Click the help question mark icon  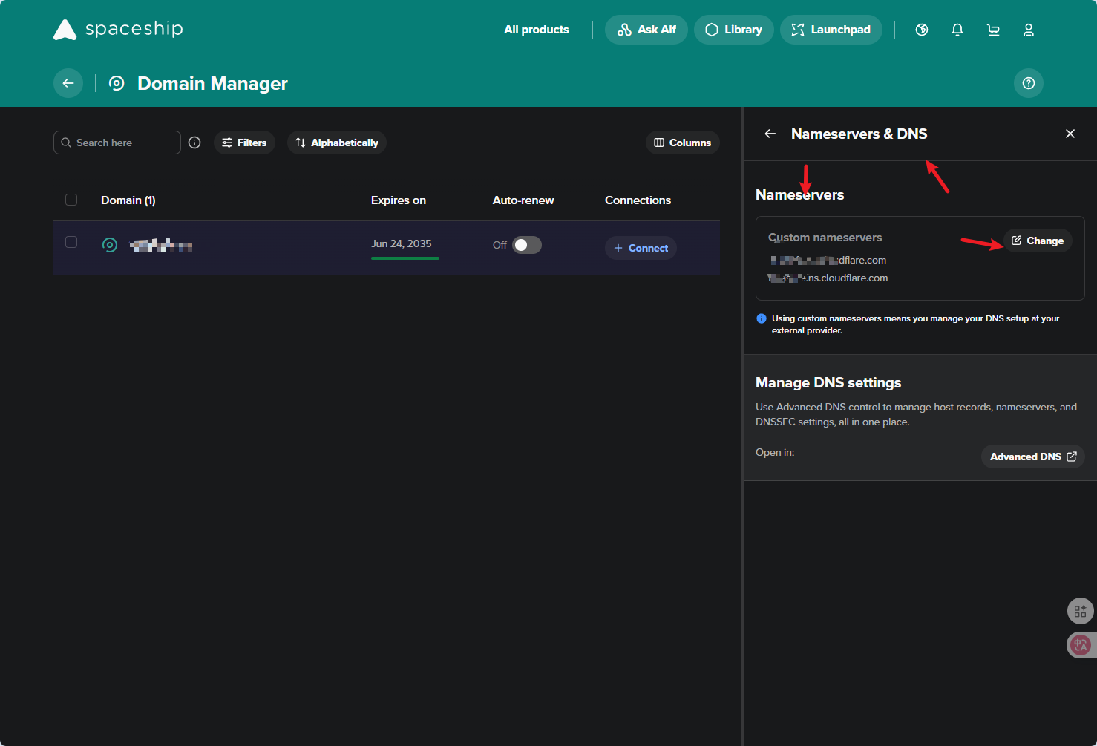(1029, 83)
